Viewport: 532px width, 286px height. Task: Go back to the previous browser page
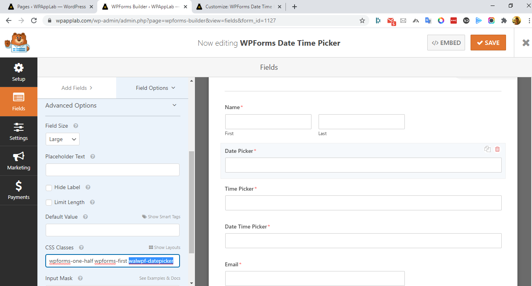tap(9, 20)
